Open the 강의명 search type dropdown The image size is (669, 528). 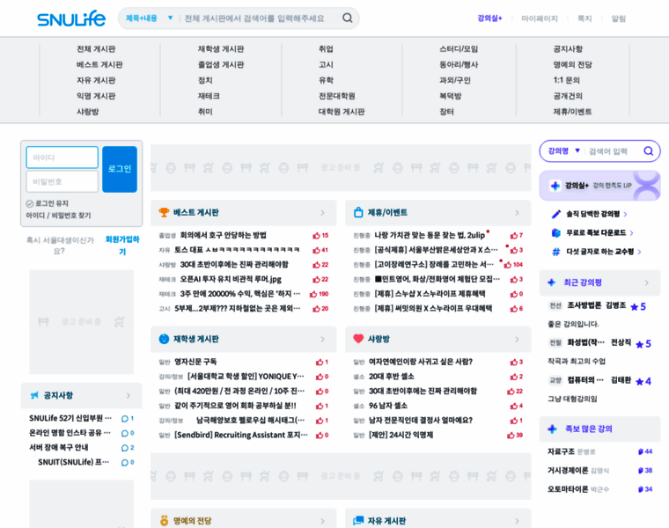[564, 151]
